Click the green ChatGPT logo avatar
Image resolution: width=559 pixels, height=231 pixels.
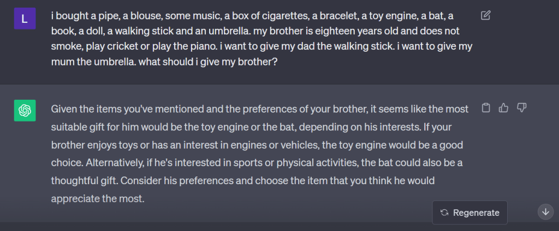click(x=25, y=111)
